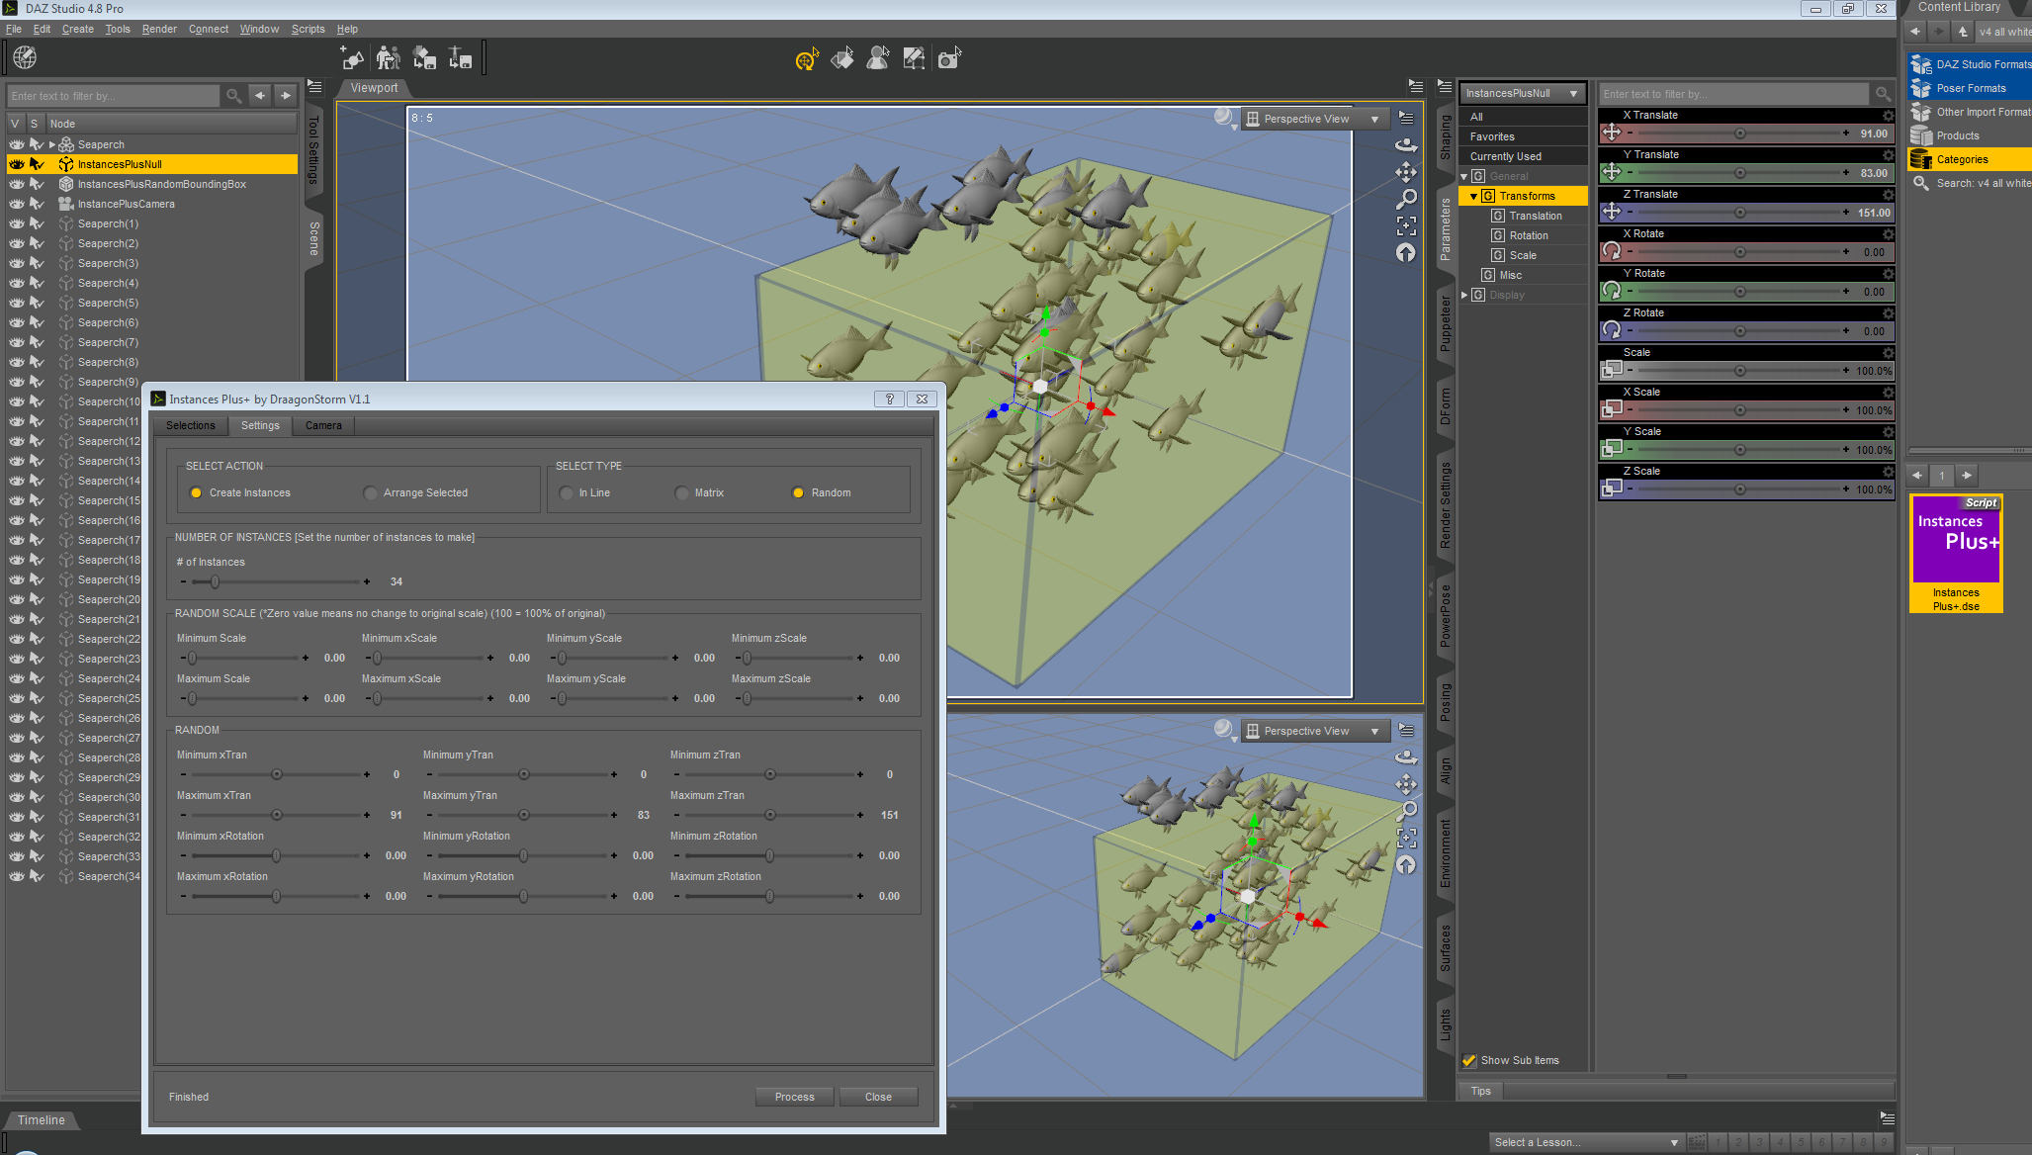Expand the Display parameter group
Screen dimensions: 2032x1155
[x=1464, y=295]
